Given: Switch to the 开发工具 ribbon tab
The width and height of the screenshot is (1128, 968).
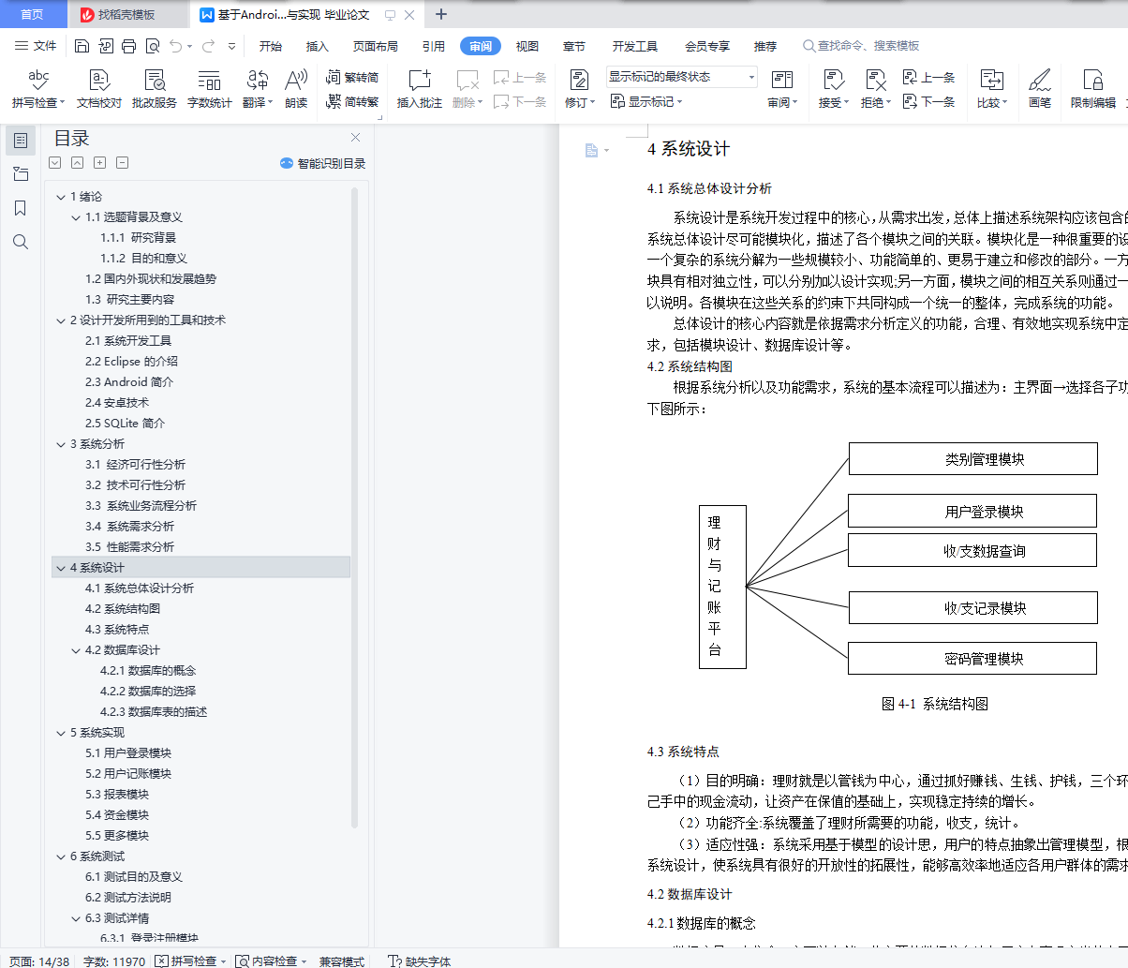Looking at the screenshot, I should pyautogui.click(x=635, y=46).
